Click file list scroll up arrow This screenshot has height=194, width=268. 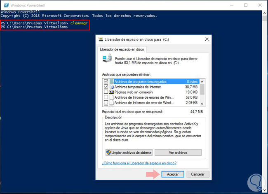(x=202, y=81)
